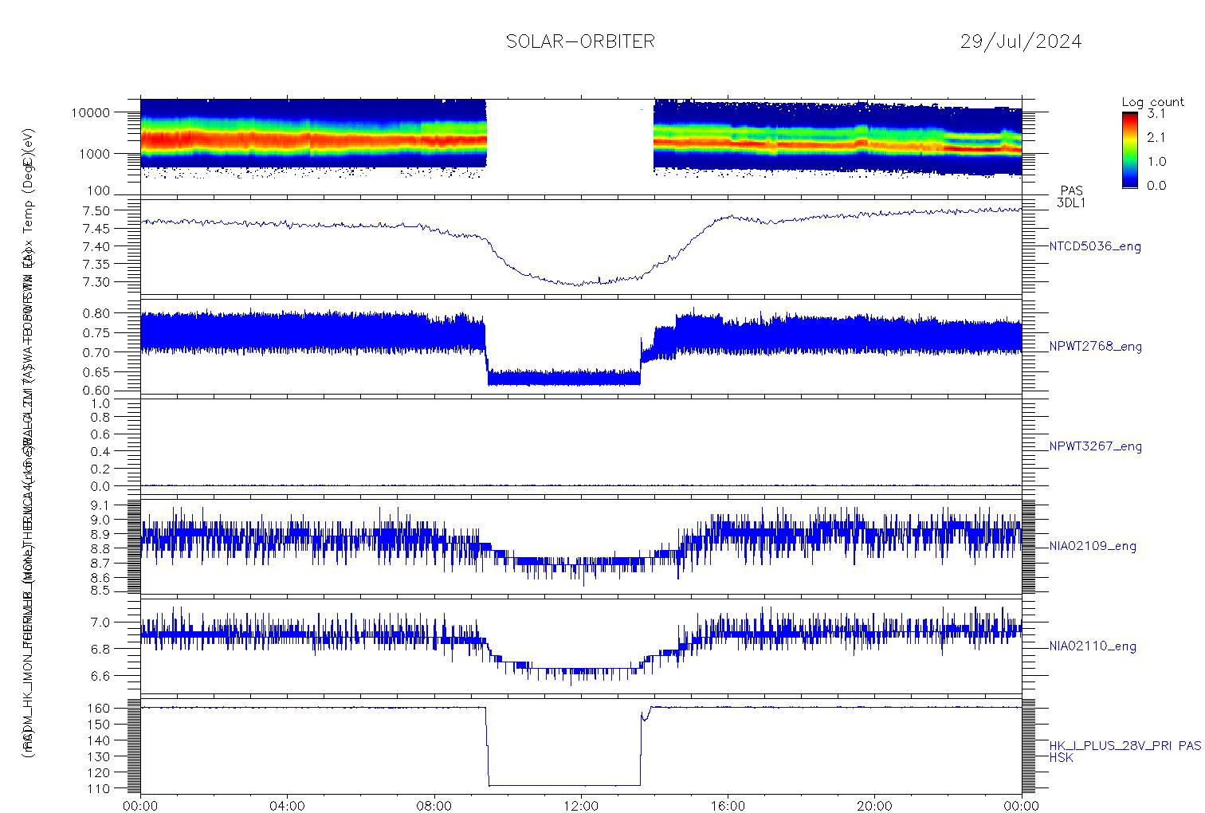Click the NTCD5036_eng series label
The width and height of the screenshot is (1205, 813).
click(x=1095, y=247)
